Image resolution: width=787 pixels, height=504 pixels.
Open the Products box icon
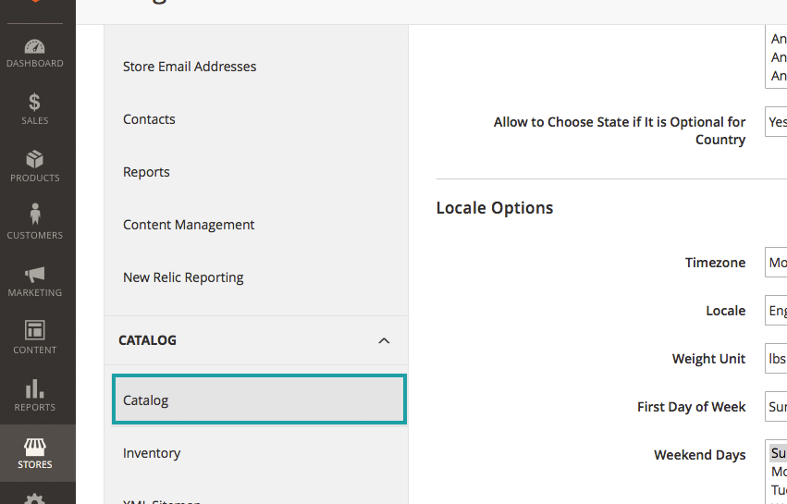click(x=35, y=160)
